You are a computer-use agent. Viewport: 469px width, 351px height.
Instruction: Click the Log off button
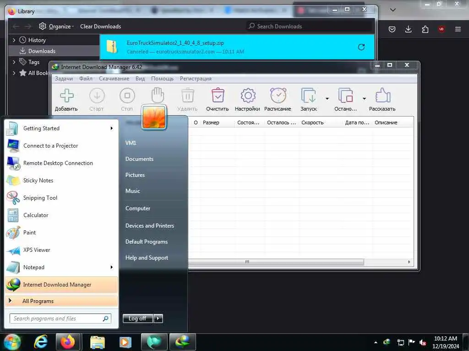[137, 319]
